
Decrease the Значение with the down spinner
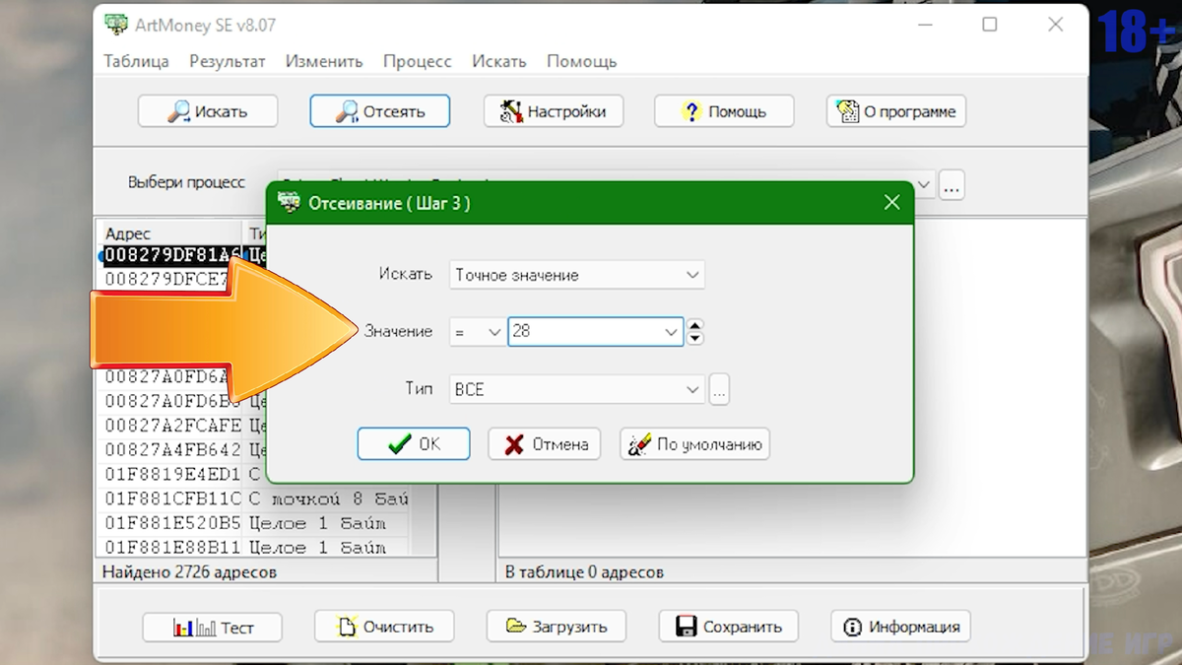tap(695, 339)
